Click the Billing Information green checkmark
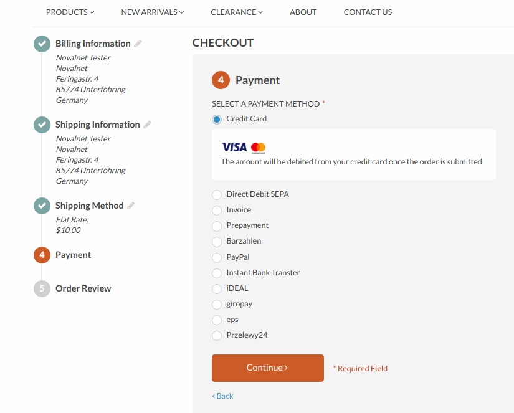 (x=42, y=44)
